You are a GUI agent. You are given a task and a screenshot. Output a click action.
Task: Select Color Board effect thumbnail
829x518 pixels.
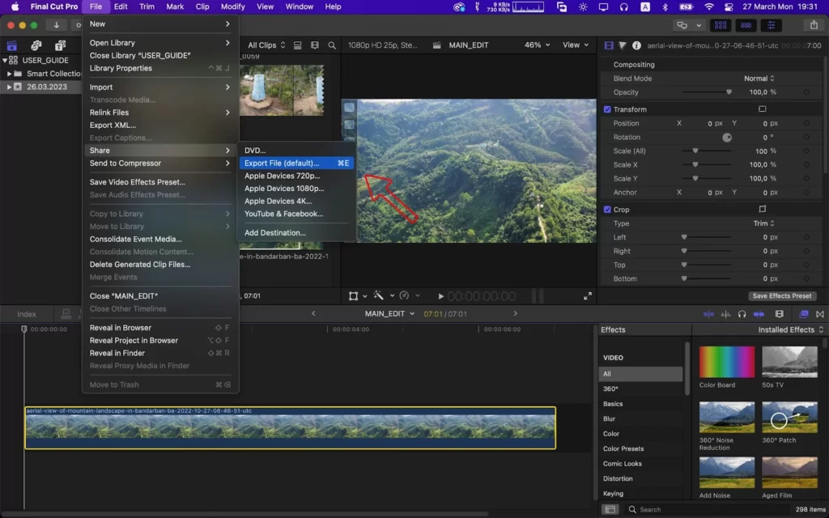click(x=726, y=362)
